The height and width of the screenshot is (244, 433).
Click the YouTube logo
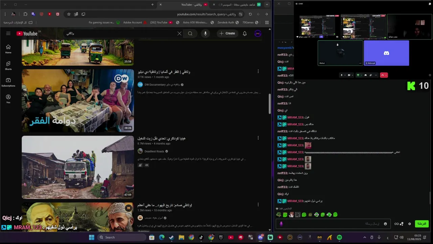[27, 33]
